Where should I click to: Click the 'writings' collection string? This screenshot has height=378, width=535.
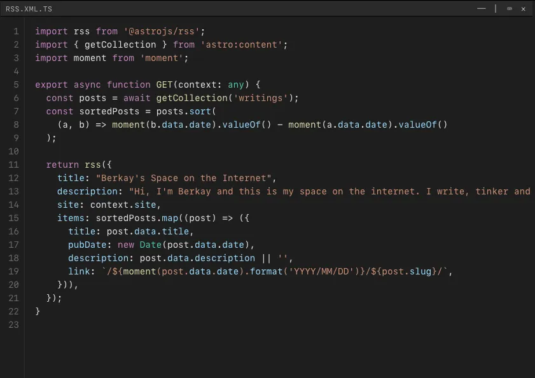coord(261,98)
